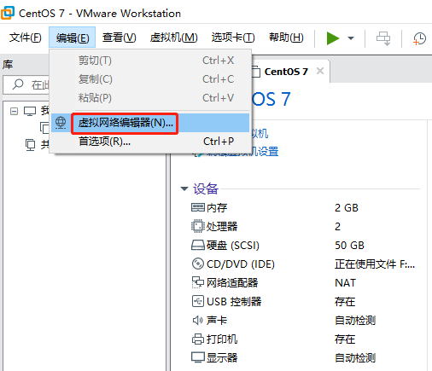Screen dimensions: 432x371
Task: Close the CentOS 7 tab
Action: pos(320,71)
